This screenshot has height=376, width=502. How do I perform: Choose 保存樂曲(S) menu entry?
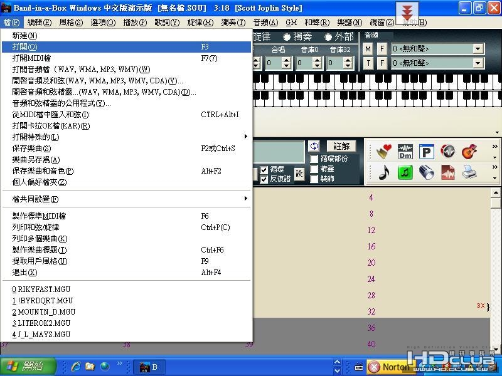pos(127,149)
